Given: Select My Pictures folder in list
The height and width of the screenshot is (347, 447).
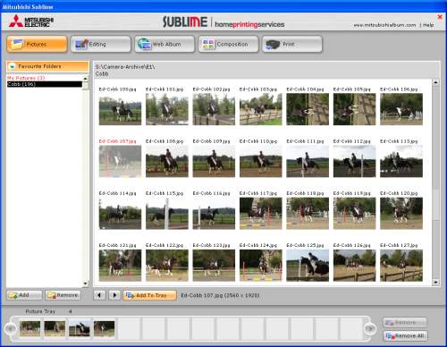Looking at the screenshot, I should coord(26,78).
